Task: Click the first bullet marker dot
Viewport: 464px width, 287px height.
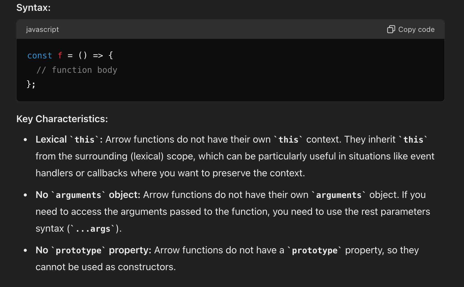Action: point(25,139)
